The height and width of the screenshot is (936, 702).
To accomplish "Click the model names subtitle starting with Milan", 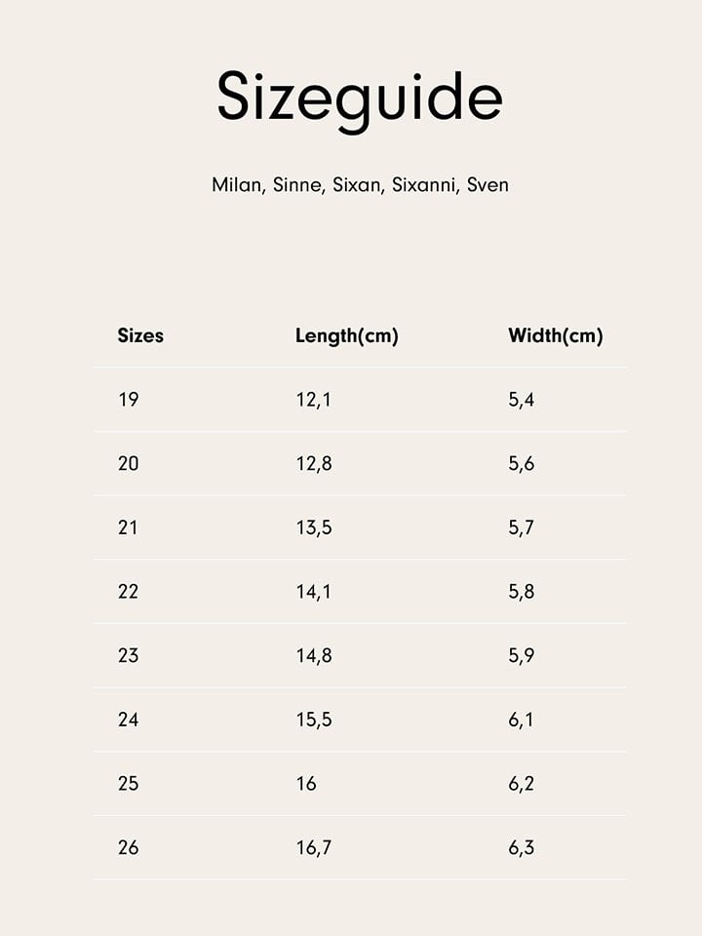I will coord(360,184).
